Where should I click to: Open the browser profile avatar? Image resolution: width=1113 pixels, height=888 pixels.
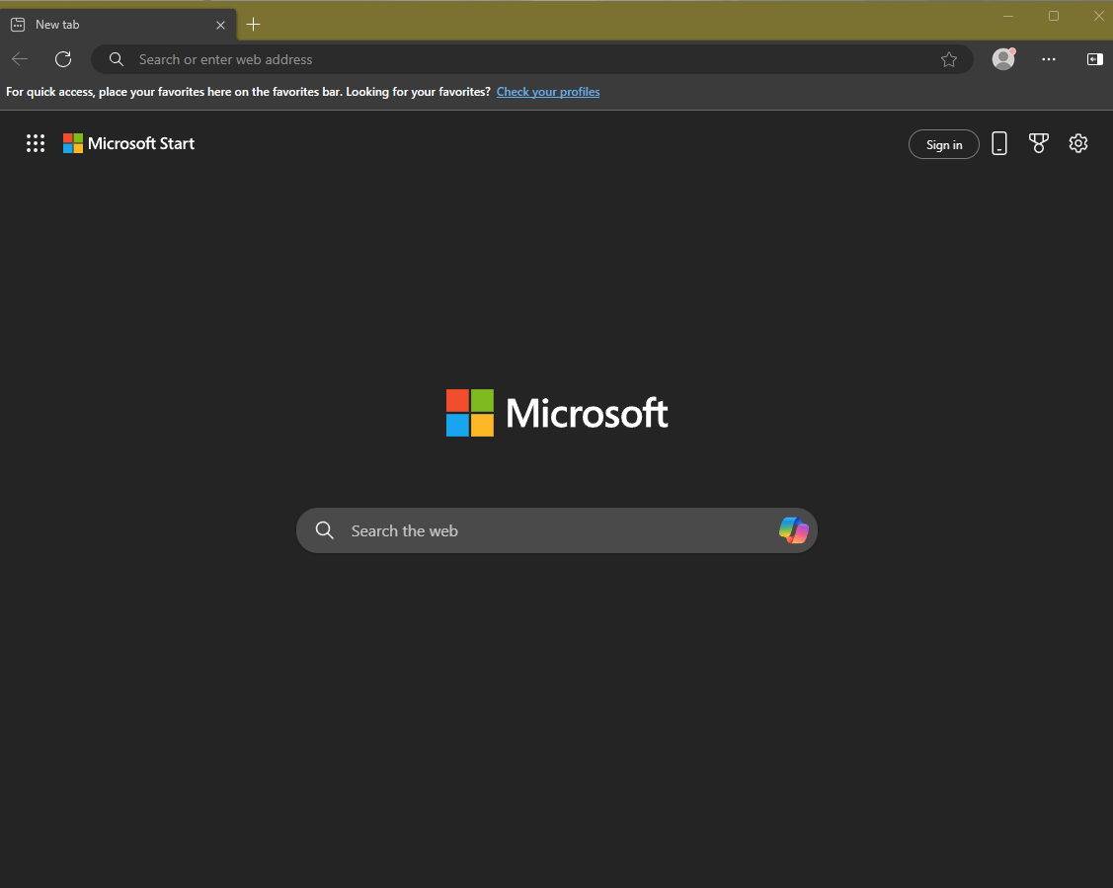click(x=1003, y=59)
